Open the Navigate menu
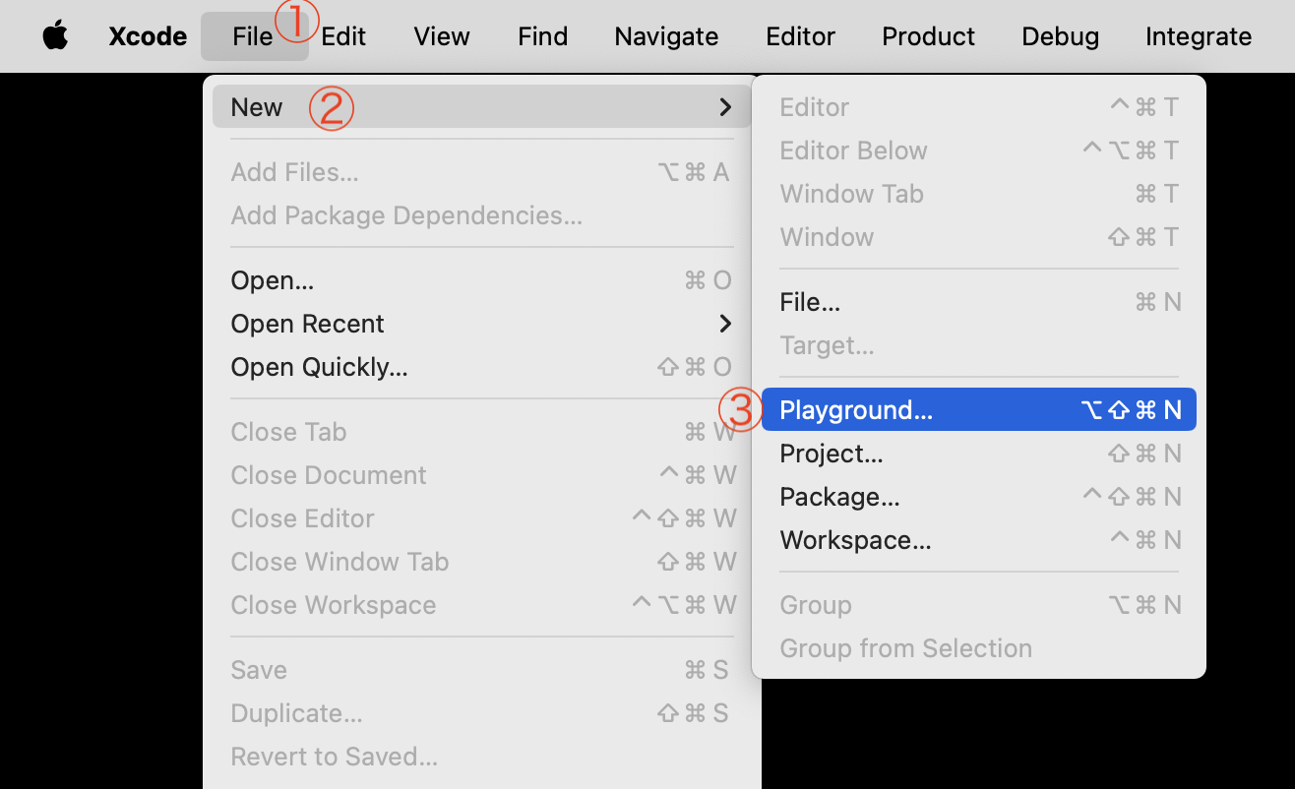Screen dimensions: 1295x789 coord(666,36)
